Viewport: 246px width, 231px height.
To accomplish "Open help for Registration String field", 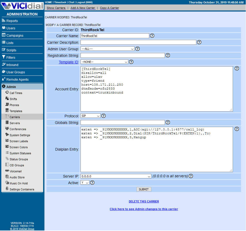I will coord(168,55).
